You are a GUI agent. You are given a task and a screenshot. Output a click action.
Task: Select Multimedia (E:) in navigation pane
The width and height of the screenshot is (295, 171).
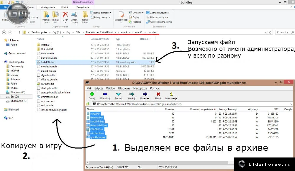tap(19, 101)
